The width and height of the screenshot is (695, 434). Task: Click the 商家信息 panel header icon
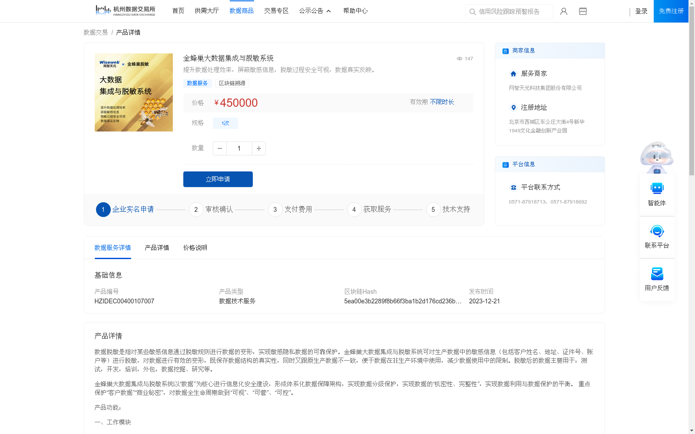pyautogui.click(x=506, y=51)
